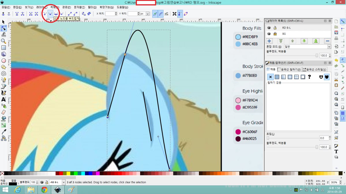346x194 pixels.
Task: Select the Rectangle tool
Action: click(x=4, y=48)
